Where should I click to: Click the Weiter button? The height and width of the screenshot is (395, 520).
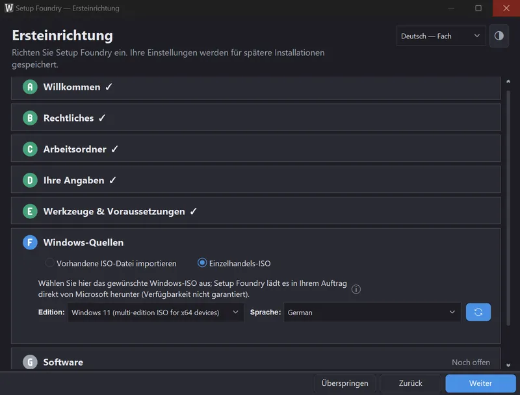pyautogui.click(x=480, y=383)
